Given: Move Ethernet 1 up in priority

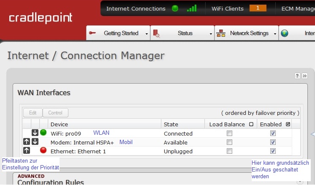Looking at the screenshot, I should (x=27, y=150).
